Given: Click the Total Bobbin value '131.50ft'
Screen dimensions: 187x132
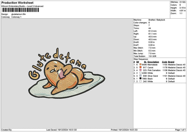Looking at the screenshot, I should (152, 56).
